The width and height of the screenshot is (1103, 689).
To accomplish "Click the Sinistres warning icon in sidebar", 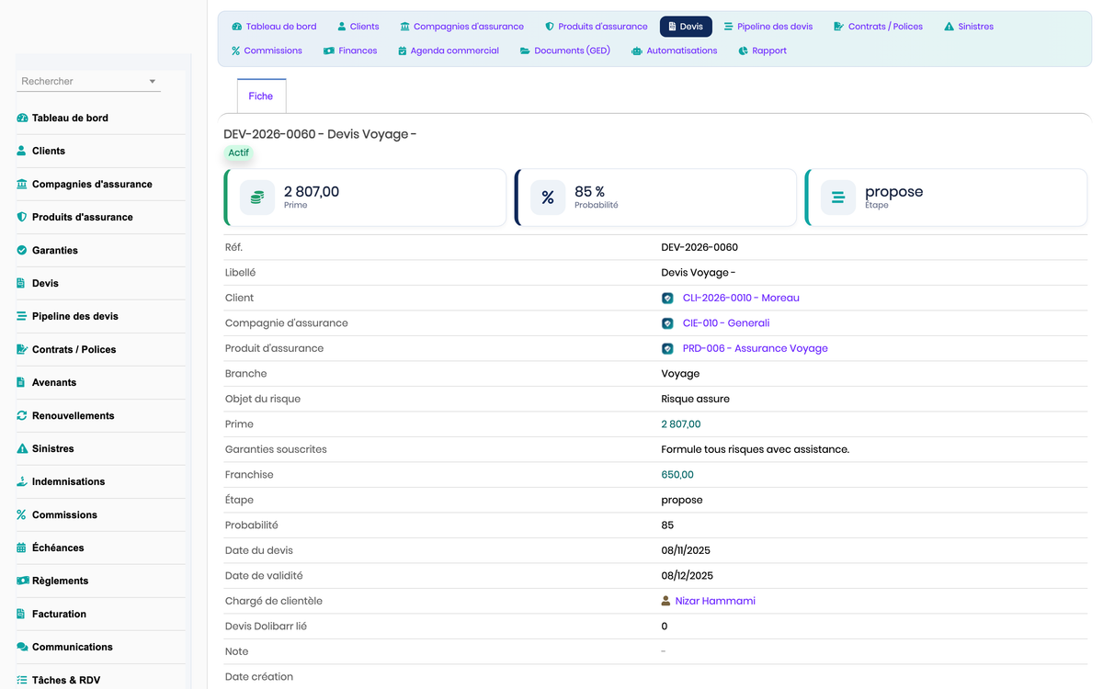I will point(22,449).
